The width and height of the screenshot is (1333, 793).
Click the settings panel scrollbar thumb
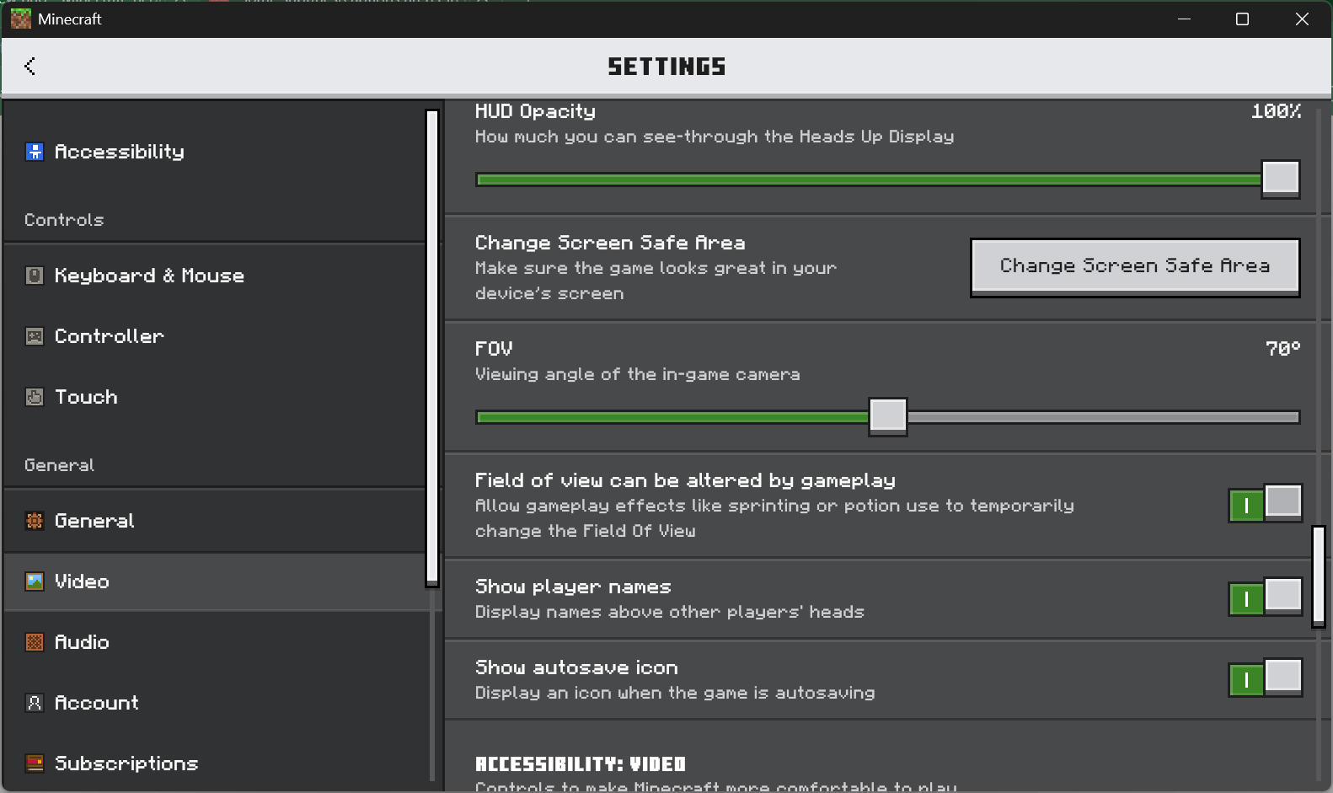(1319, 576)
